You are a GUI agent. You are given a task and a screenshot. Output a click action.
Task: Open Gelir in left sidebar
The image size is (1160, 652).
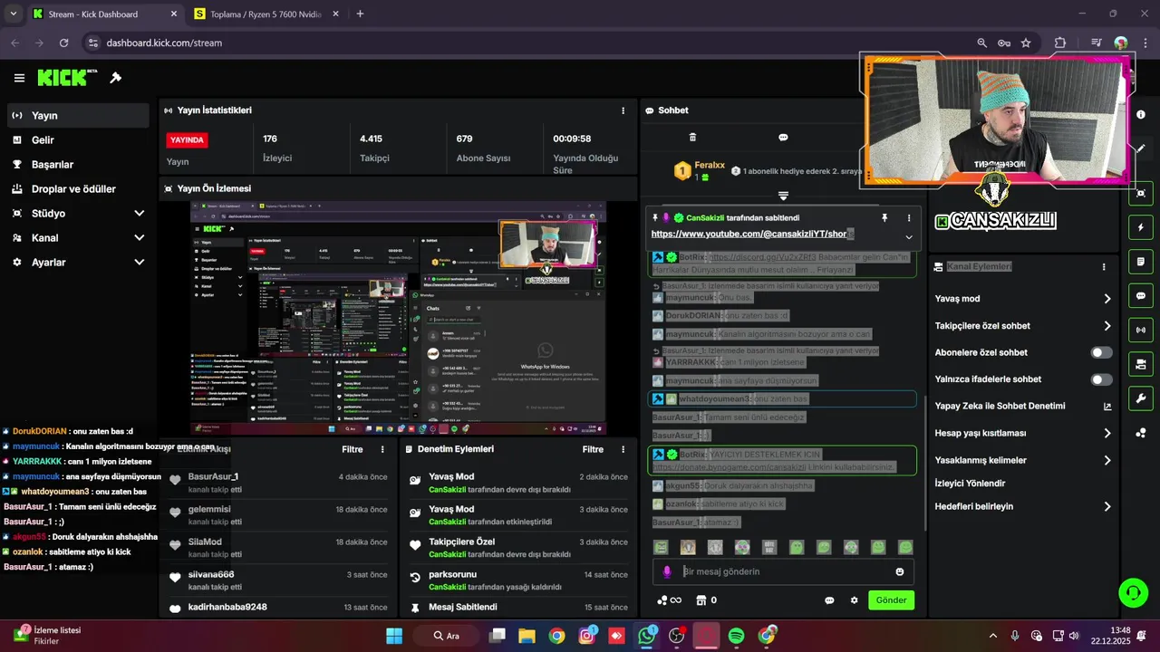tap(77, 140)
